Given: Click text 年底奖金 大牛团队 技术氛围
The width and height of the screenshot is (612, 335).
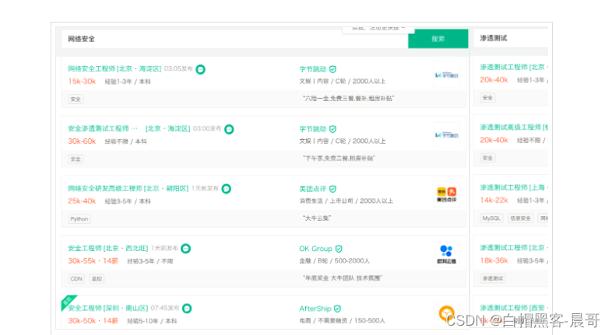Looking at the screenshot, I should coord(343,277).
